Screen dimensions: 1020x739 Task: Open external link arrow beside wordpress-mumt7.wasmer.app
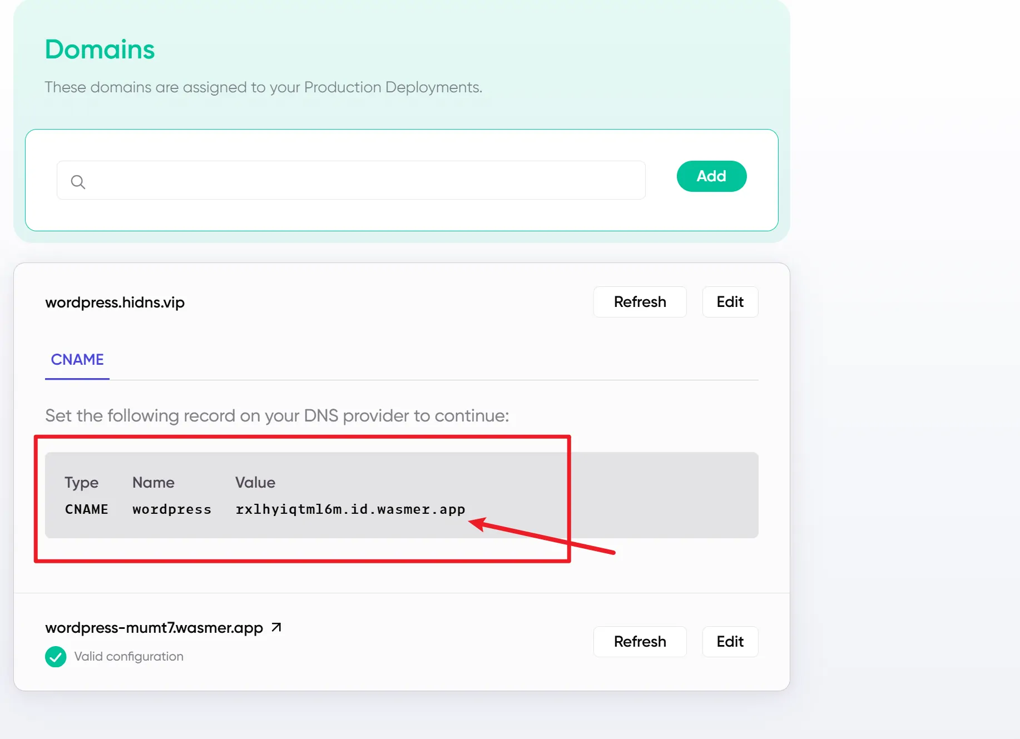click(276, 628)
